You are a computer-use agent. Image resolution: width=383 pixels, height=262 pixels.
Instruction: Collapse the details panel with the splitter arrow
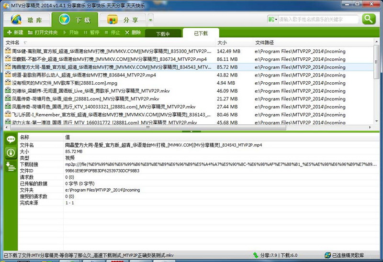pyautogui.click(x=191, y=131)
